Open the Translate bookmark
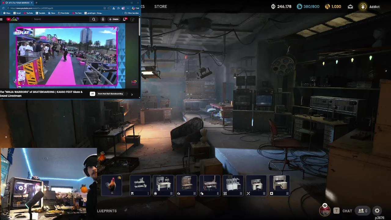The height and width of the screenshot is (220, 391). (x=40, y=13)
